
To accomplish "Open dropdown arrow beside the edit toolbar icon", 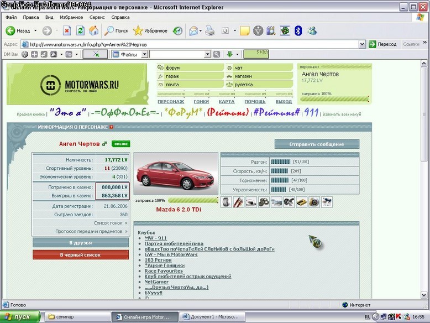I will point(235,31).
